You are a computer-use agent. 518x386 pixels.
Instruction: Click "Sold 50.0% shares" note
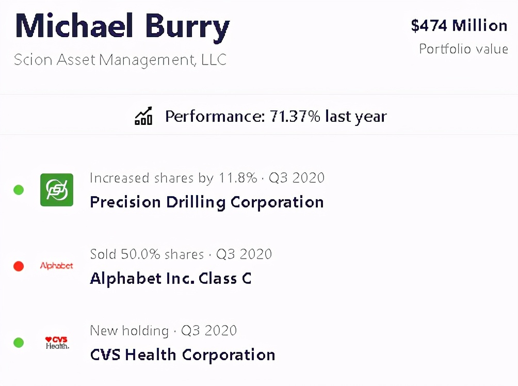click(147, 254)
